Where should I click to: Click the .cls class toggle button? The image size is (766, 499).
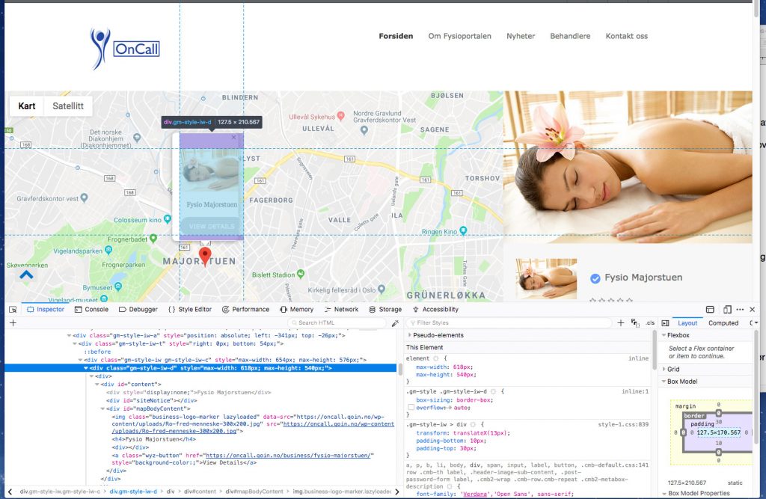pos(650,322)
